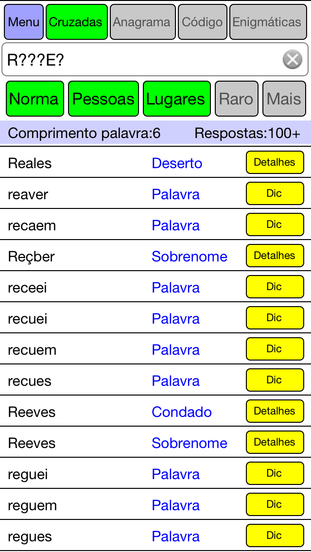Open Dic for the word reaver
Image resolution: width=311 pixels, height=552 pixels.
tap(275, 193)
